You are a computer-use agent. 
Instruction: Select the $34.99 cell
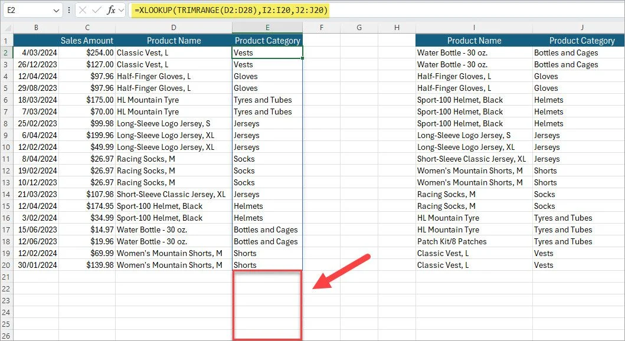(87, 218)
